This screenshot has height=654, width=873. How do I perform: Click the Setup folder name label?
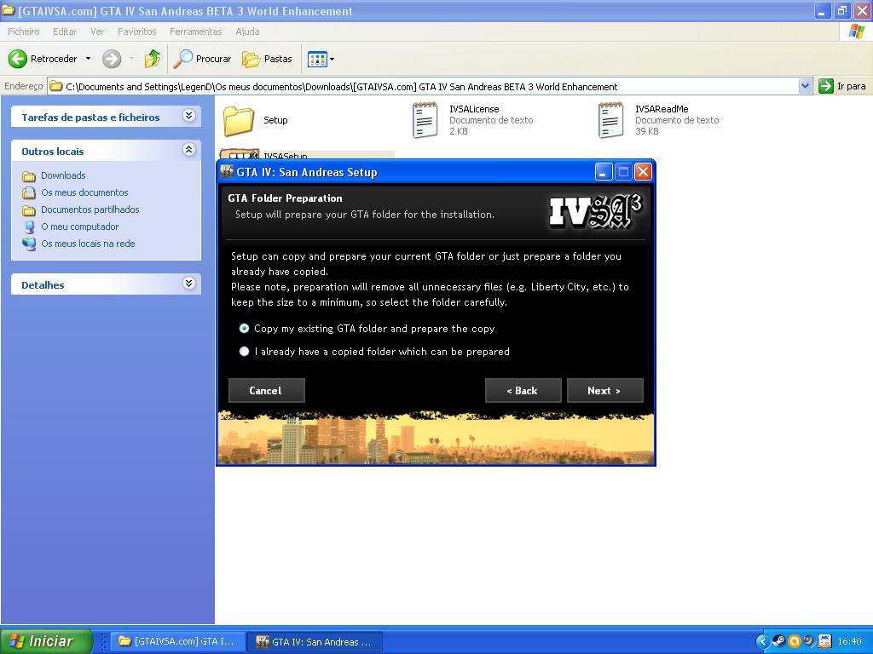point(275,120)
